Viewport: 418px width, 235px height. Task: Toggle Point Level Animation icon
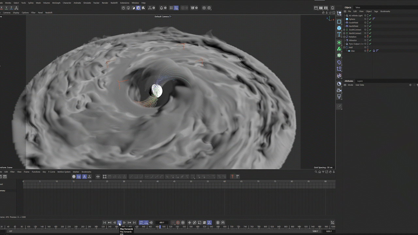pos(209,223)
